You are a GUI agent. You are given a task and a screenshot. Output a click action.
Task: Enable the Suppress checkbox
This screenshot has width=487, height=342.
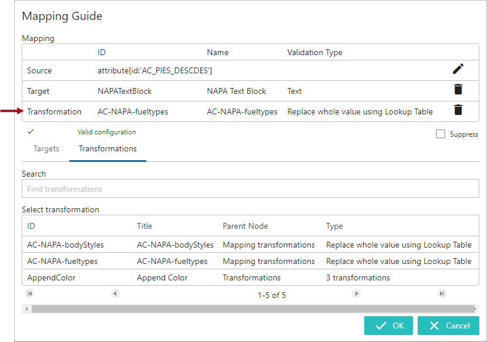441,134
